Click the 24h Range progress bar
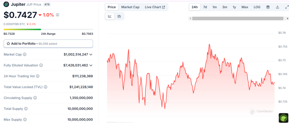 point(48,29)
